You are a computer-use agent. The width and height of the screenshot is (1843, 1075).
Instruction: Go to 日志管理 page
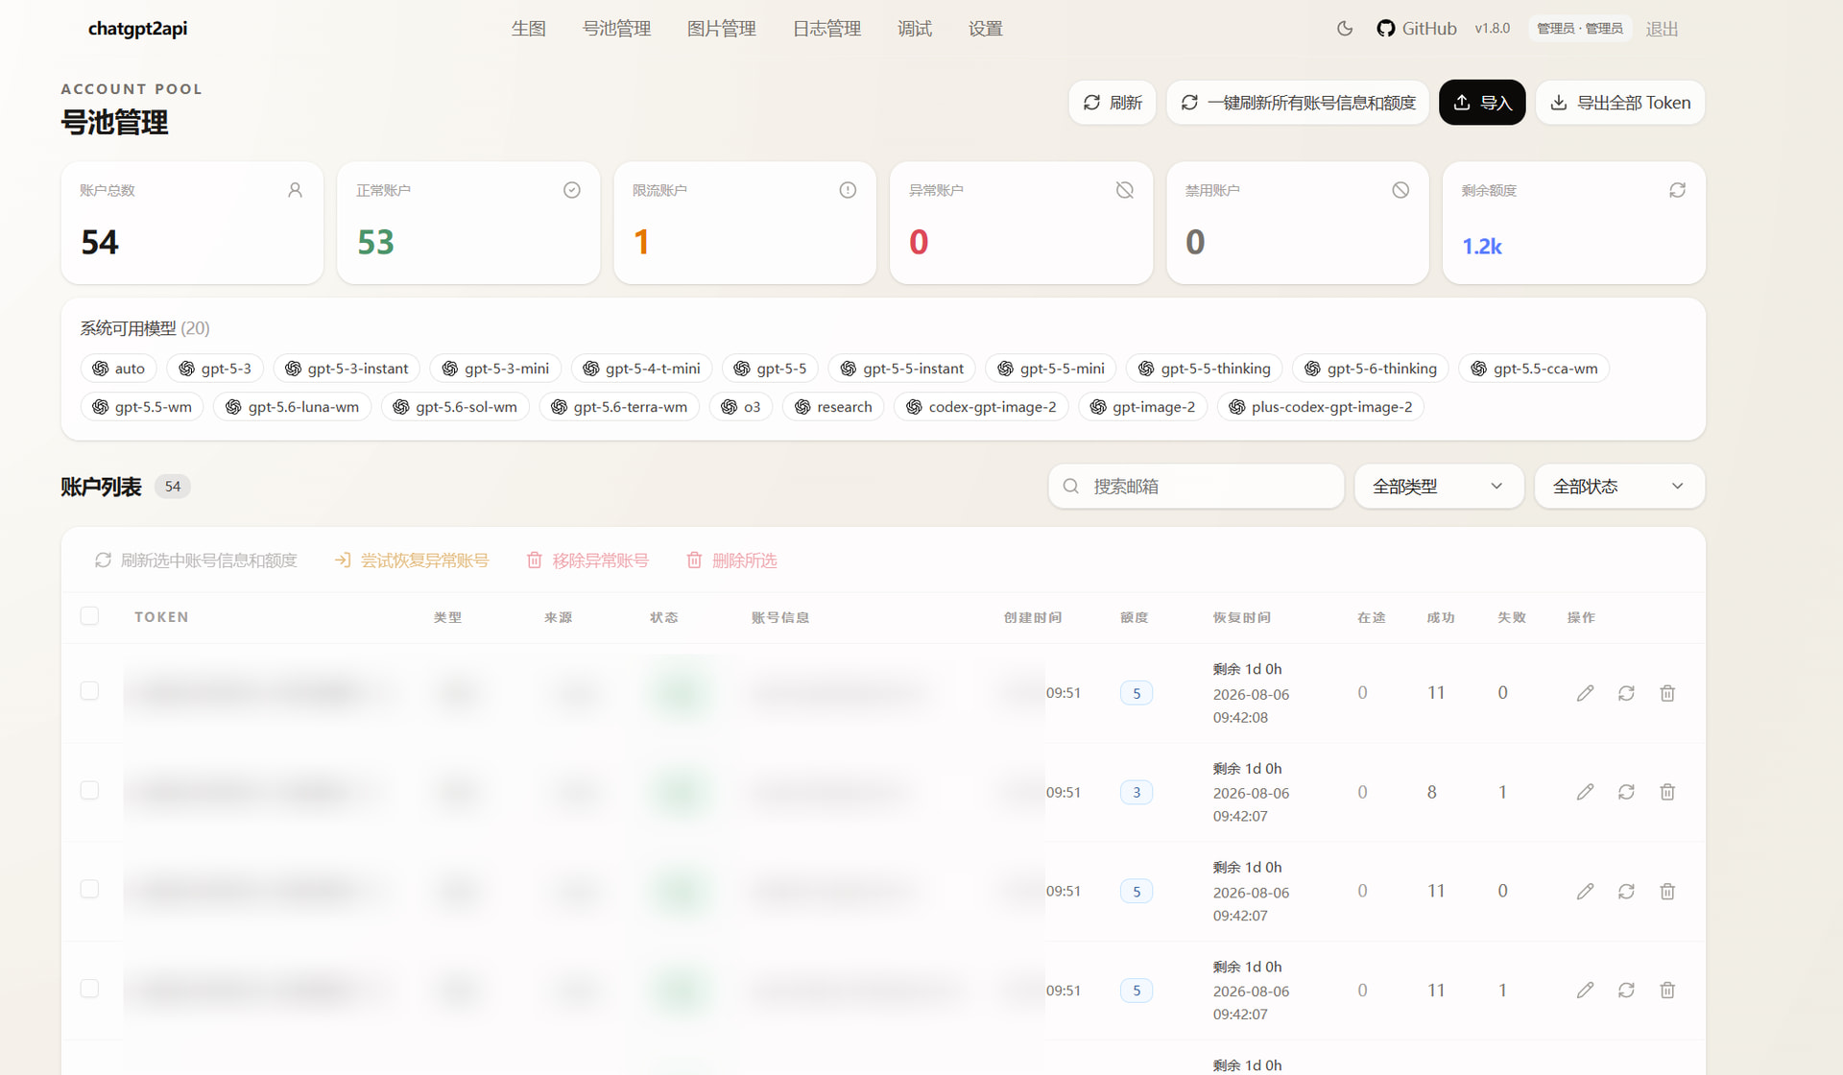(x=827, y=29)
